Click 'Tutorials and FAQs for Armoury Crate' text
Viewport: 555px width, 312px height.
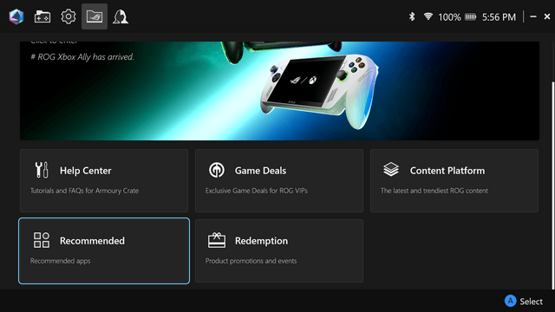pos(84,191)
